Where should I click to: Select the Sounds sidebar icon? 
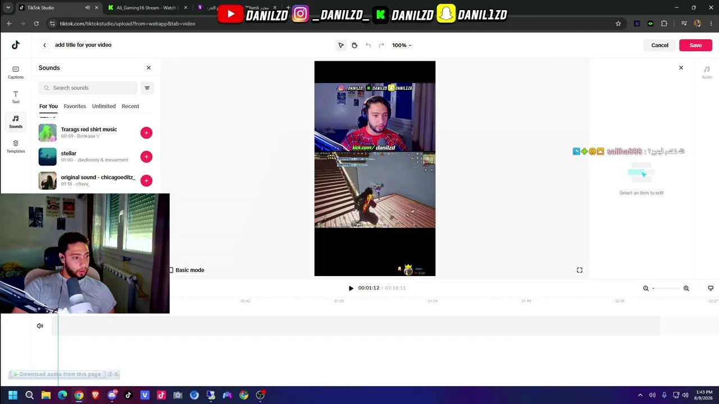tap(16, 122)
